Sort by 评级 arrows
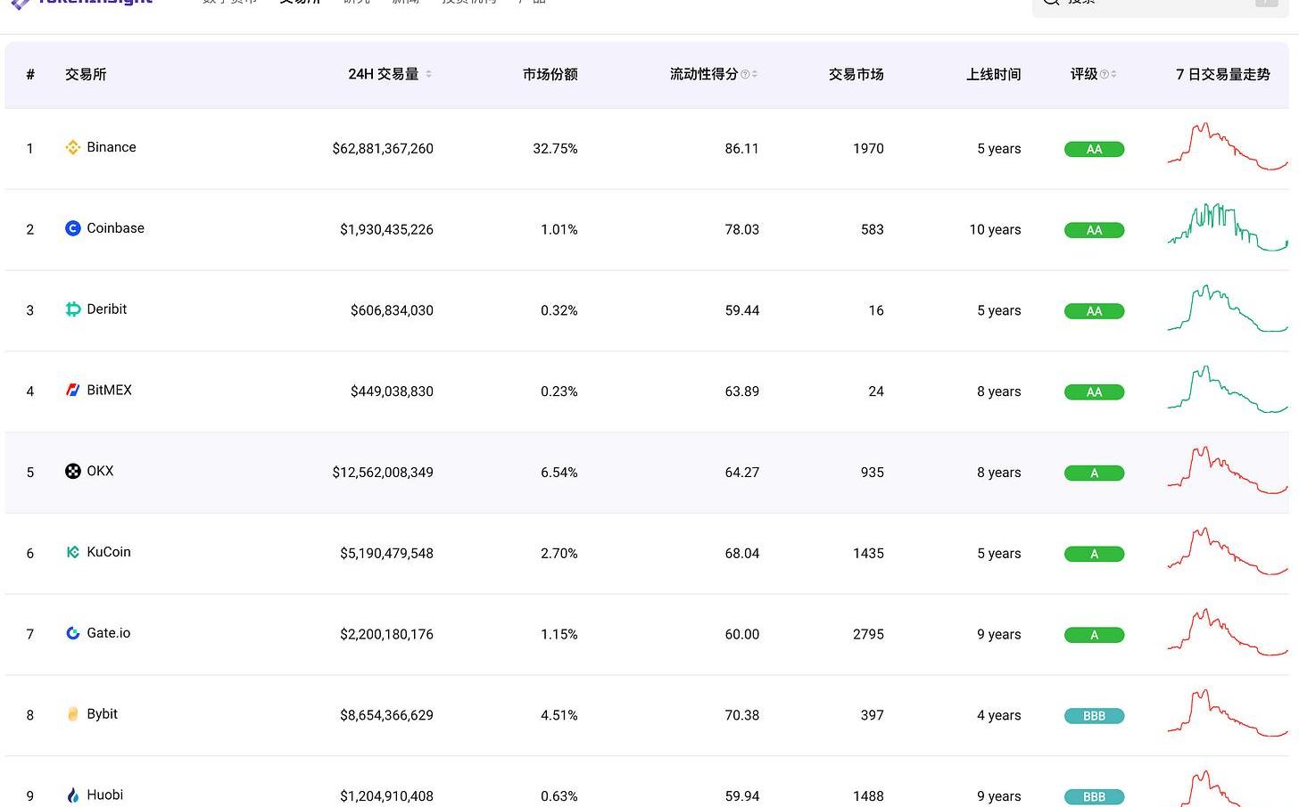The width and height of the screenshot is (1299, 807). click(x=1113, y=74)
